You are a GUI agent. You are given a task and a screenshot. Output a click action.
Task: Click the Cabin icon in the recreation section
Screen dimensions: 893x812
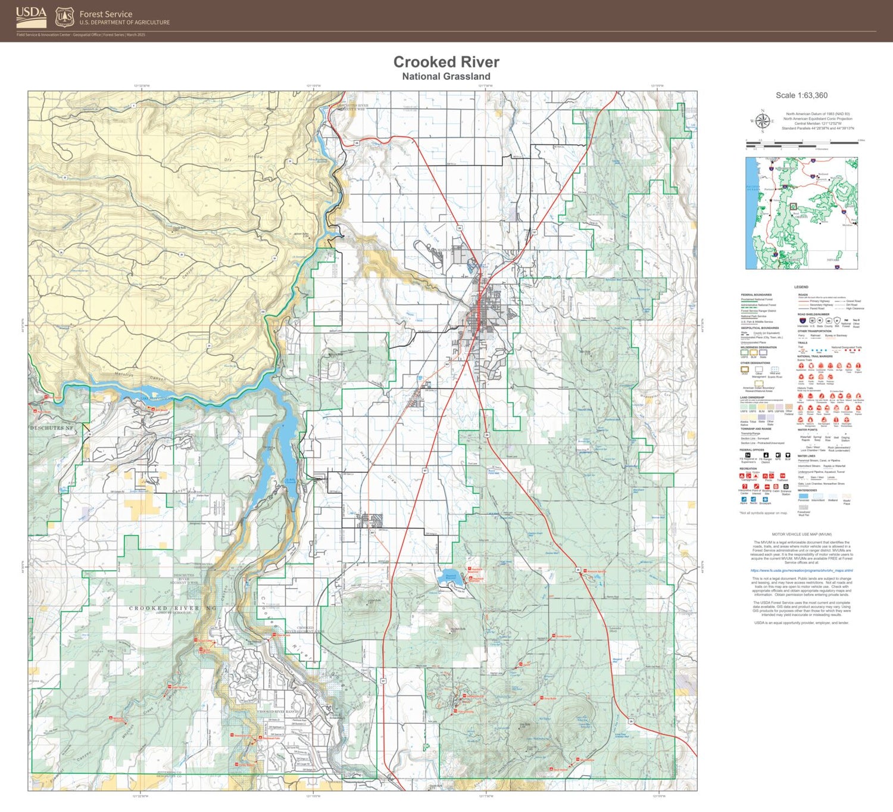[776, 487]
